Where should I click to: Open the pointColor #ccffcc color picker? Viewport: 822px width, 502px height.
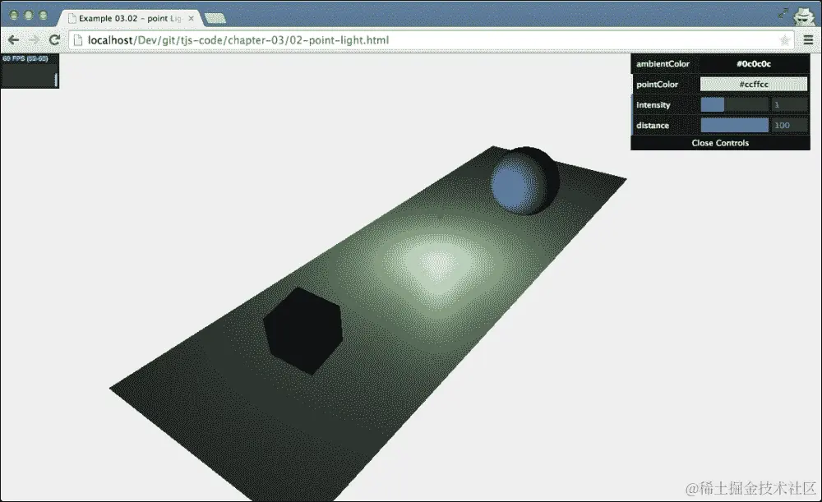point(753,85)
